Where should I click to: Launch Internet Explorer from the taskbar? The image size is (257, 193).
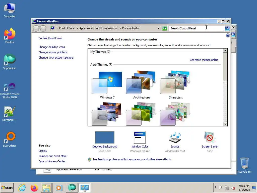22,187
